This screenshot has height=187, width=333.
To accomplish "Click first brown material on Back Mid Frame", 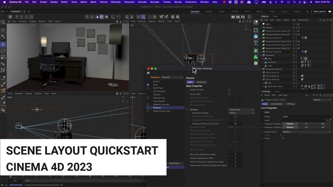I will (x=312, y=86).
